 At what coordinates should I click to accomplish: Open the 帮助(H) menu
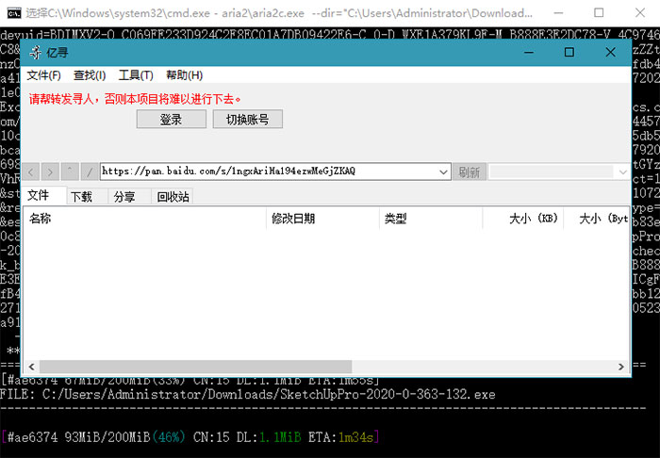pos(185,75)
